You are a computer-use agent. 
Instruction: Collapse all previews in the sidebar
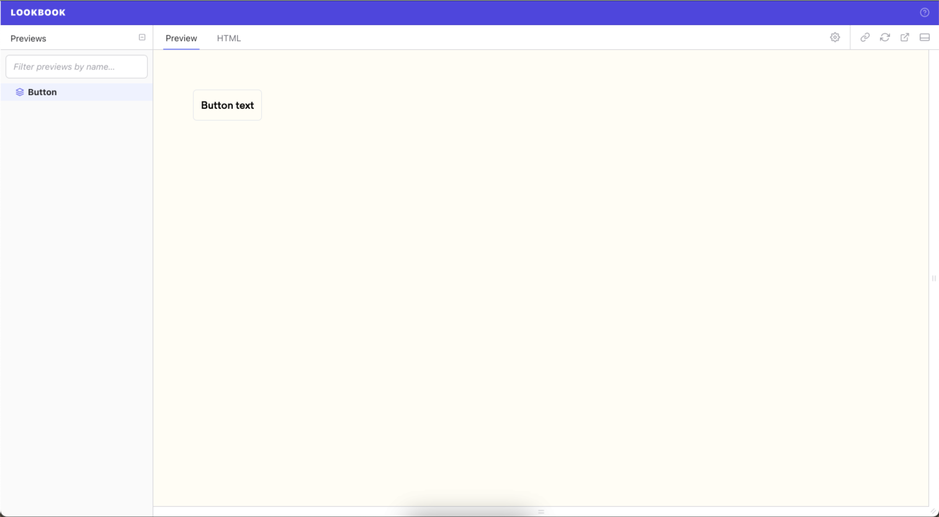[x=142, y=37]
